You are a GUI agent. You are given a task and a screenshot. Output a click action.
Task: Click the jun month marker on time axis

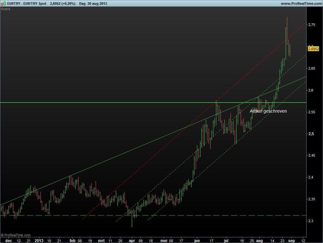pyautogui.click(x=197, y=240)
